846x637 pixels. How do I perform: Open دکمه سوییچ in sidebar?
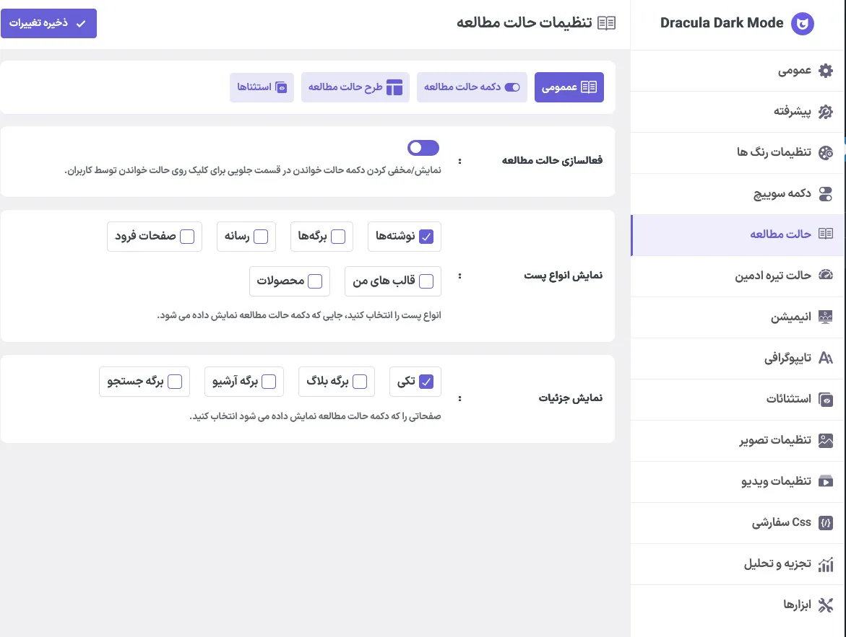(737, 194)
